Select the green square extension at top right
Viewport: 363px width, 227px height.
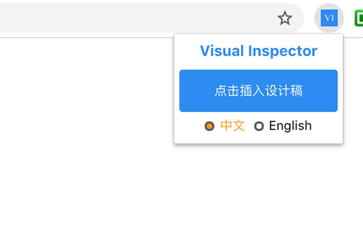click(359, 18)
